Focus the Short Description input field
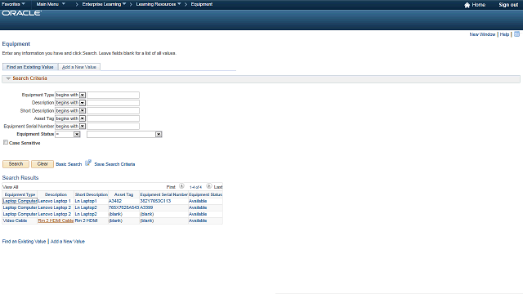523x294 pixels. pos(113,111)
